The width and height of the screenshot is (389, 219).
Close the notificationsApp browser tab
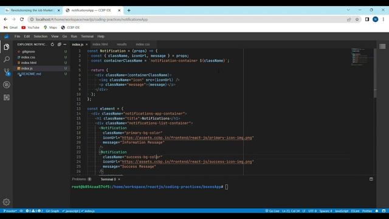point(119,10)
